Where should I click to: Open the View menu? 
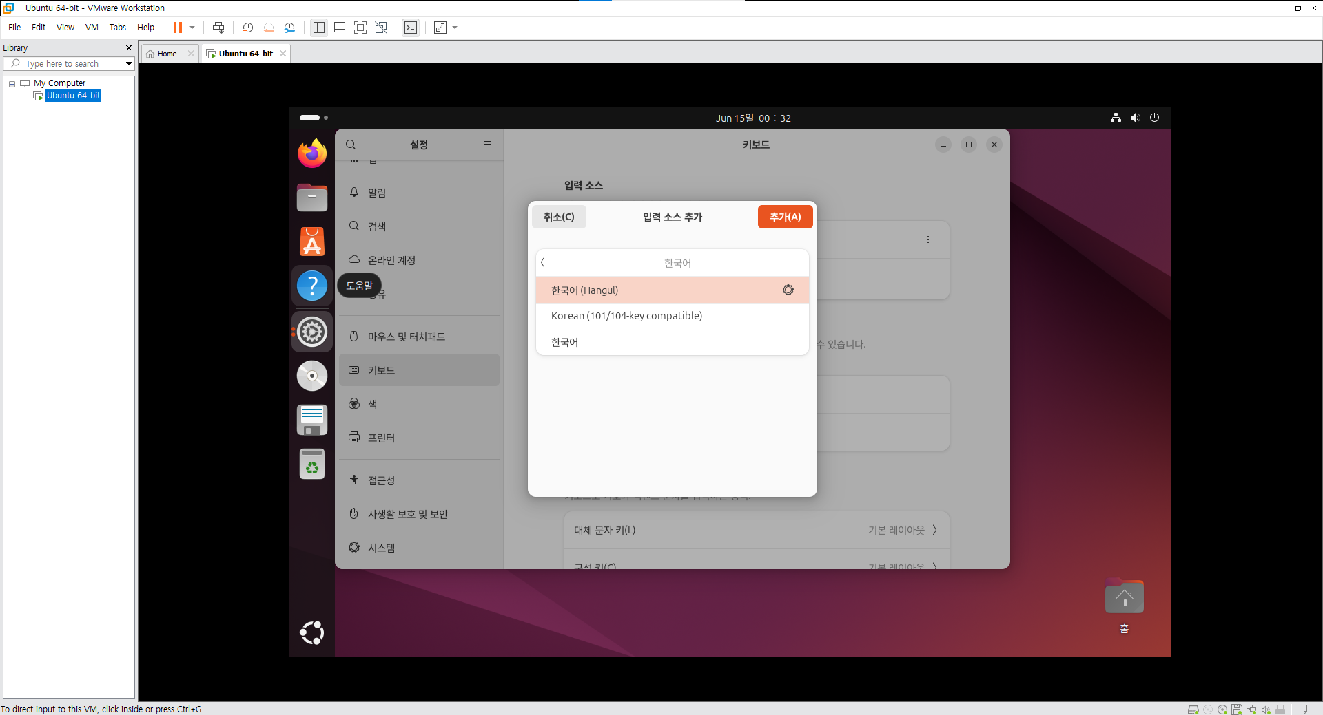[x=65, y=28]
